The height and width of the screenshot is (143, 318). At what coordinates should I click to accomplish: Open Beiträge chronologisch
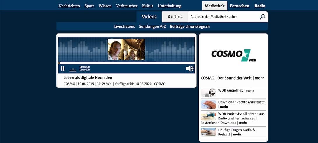190,26
